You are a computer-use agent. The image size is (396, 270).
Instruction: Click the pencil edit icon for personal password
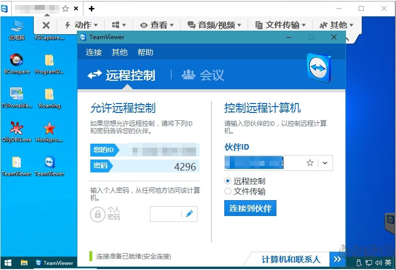[190, 214]
